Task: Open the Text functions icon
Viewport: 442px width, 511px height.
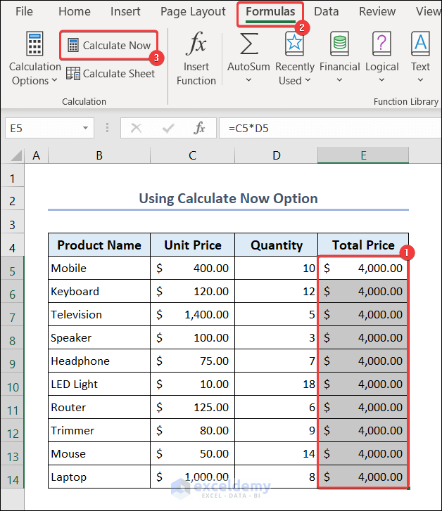Action: 421,44
